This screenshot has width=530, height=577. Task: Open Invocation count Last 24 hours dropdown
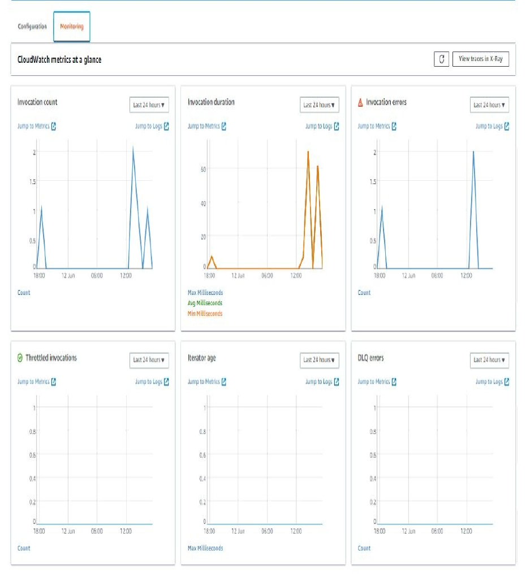click(149, 105)
